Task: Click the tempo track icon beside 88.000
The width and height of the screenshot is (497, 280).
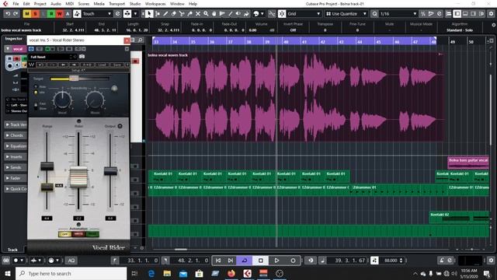Action: pyautogui.click(x=374, y=261)
